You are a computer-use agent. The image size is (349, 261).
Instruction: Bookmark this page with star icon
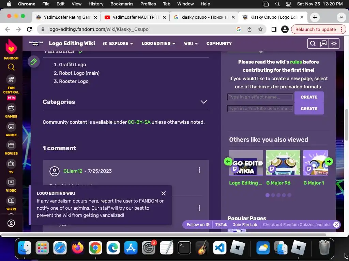point(260,29)
